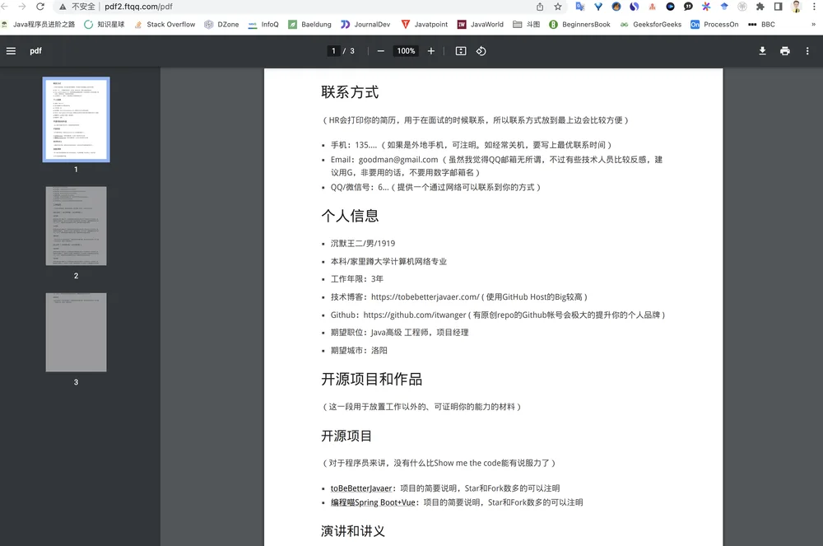Open the JournalDev bookmark
This screenshot has height=546, width=823.
click(x=366, y=24)
